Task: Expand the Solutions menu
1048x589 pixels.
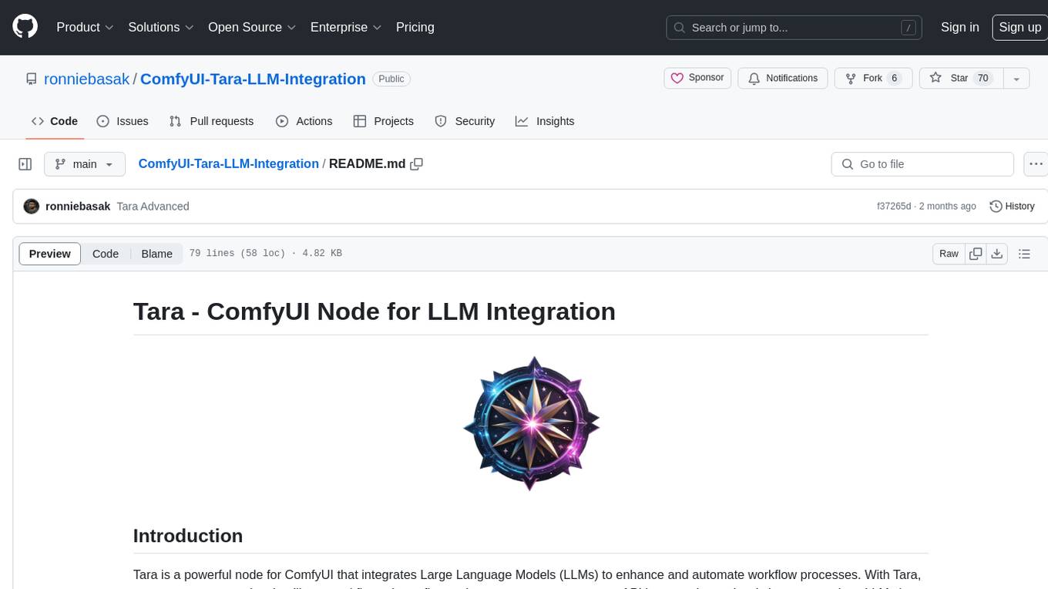Action: [160, 27]
